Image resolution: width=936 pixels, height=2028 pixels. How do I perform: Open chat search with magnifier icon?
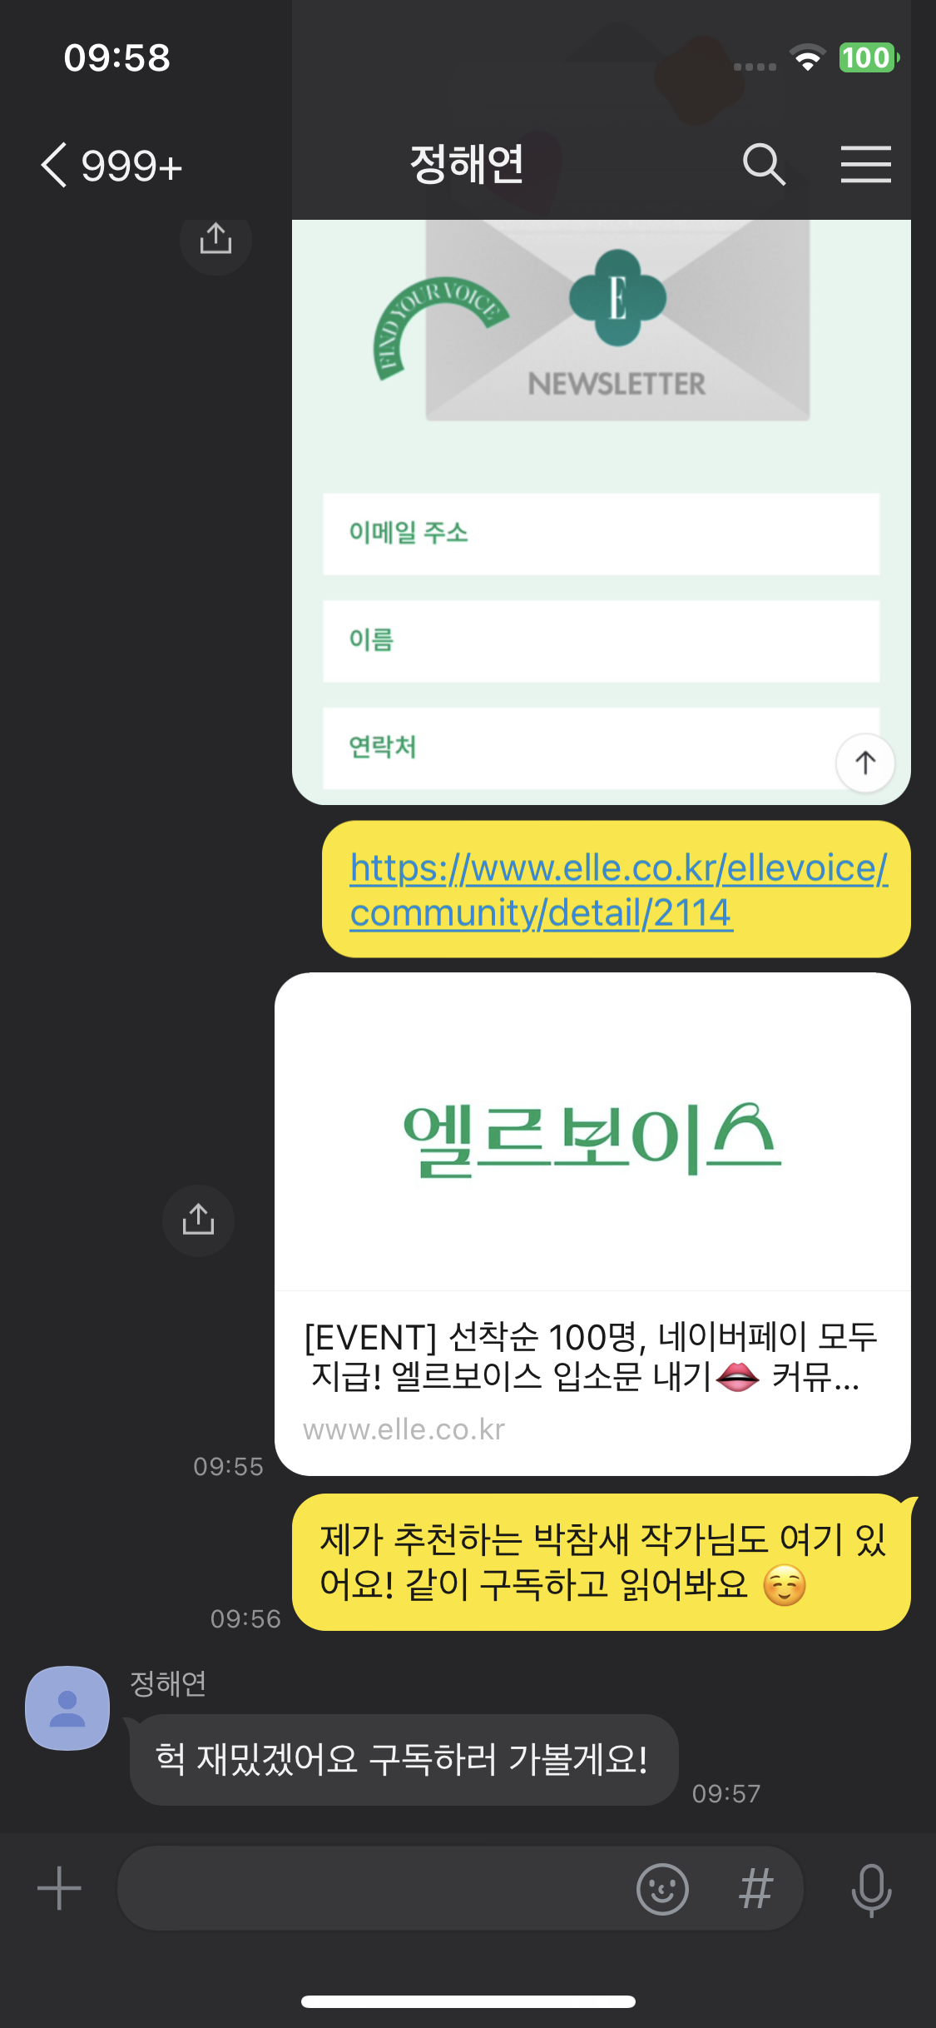pos(764,164)
